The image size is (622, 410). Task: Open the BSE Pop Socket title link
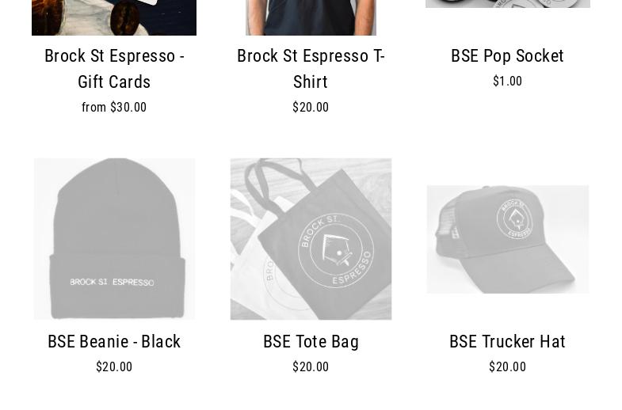(507, 56)
